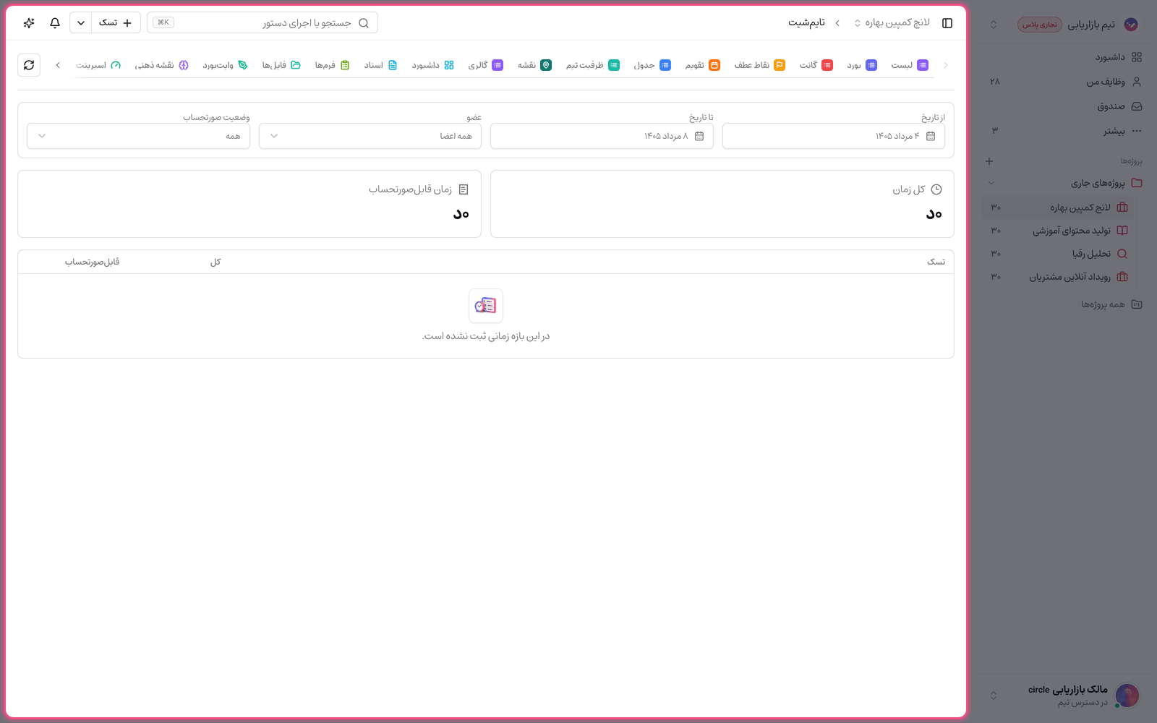
Task: Open the تولید محتوای آموزشی project
Action: click(x=1059, y=231)
